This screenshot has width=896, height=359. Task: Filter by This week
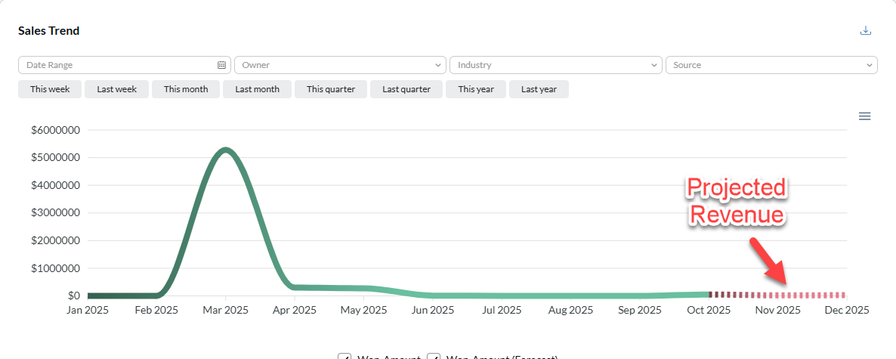point(50,89)
